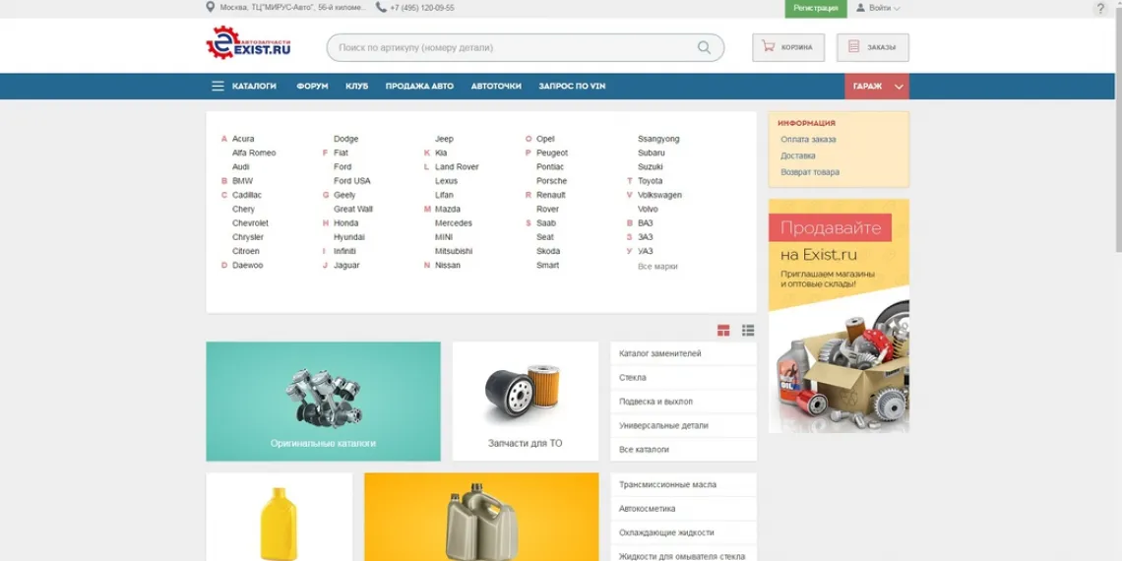Open the Корзина cart button
This screenshot has height=561, width=1122.
coord(787,48)
